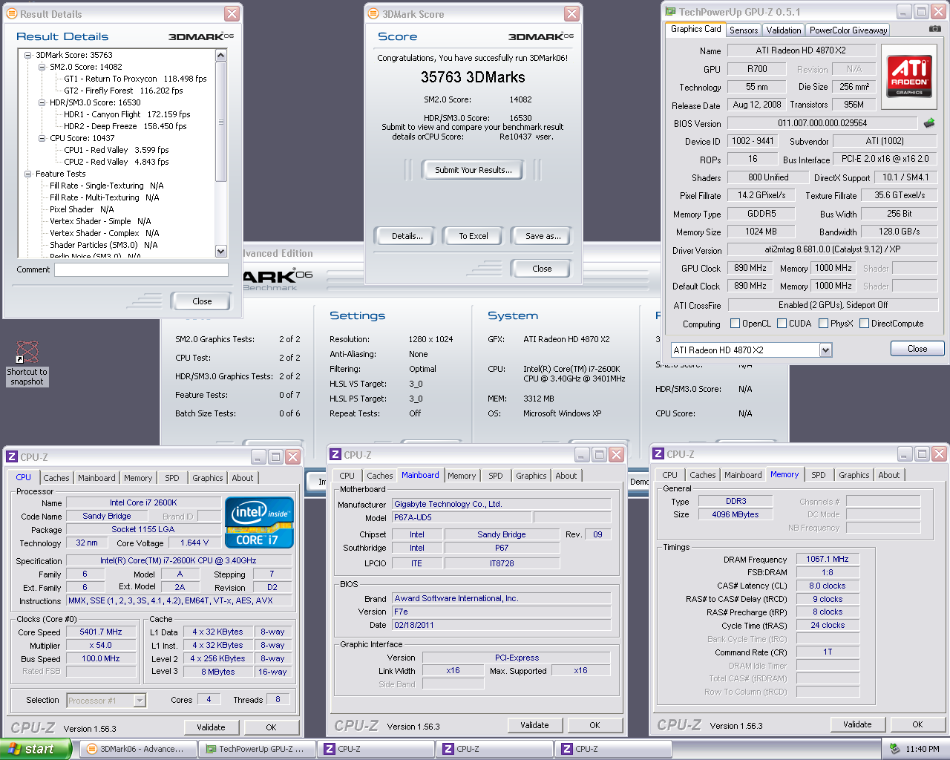Open the ATI Radeon HD 4870 X2 dropdown
The height and width of the screenshot is (760, 950).
click(x=825, y=350)
